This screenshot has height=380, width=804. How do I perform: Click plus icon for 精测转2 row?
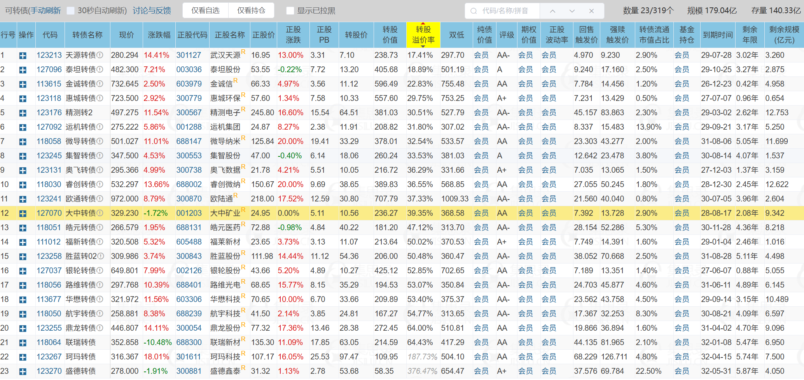click(23, 113)
